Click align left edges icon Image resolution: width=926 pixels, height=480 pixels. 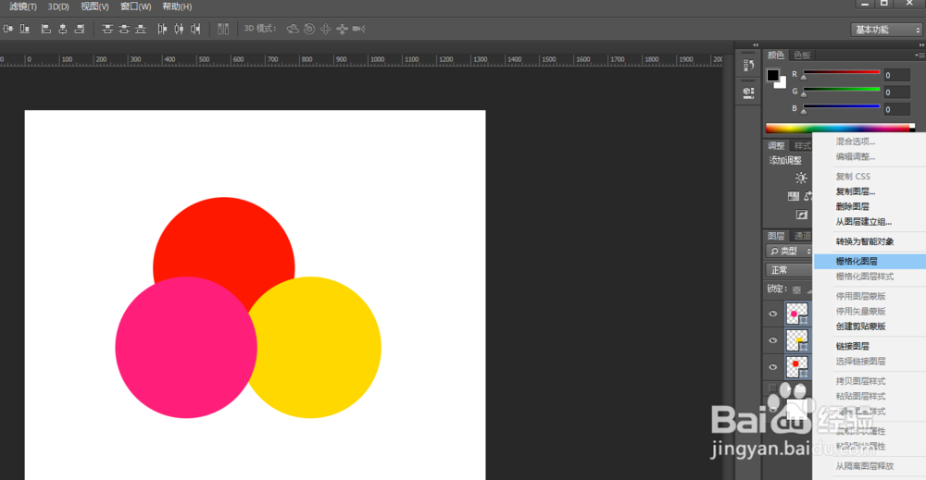tap(46, 29)
